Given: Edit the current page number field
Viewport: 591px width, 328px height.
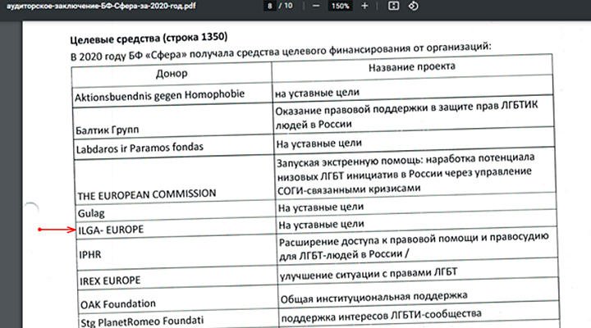Looking at the screenshot, I should 269,6.
